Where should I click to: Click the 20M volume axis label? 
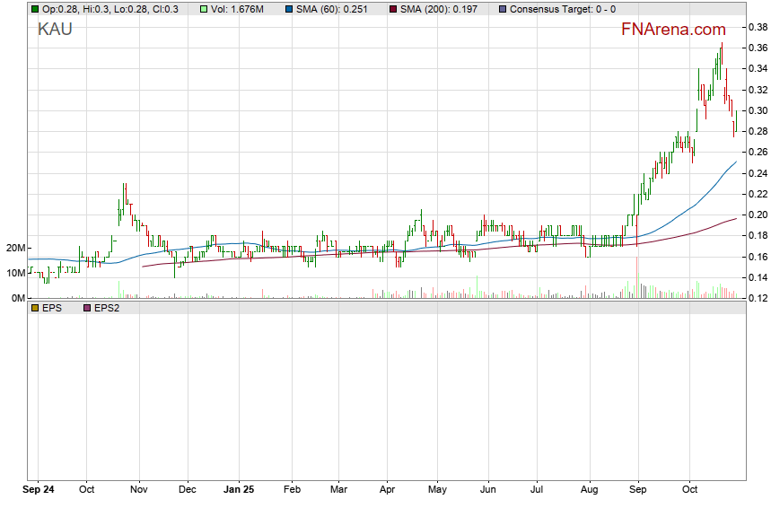pos(13,248)
